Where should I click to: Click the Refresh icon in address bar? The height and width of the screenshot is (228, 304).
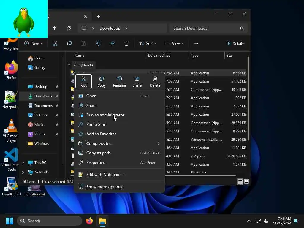(69, 28)
